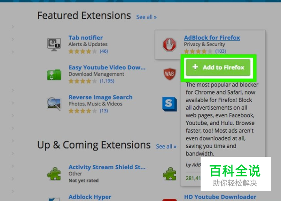Click Tab notifier's star rating

coord(82,52)
